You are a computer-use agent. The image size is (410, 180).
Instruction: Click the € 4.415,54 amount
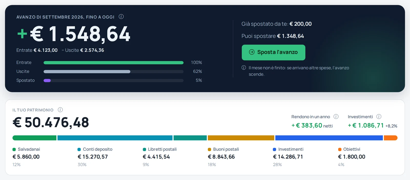tap(156, 157)
